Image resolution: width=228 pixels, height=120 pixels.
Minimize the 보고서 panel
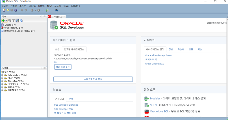point(44,68)
